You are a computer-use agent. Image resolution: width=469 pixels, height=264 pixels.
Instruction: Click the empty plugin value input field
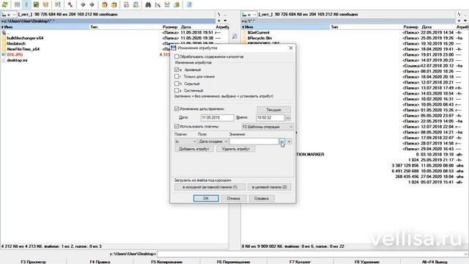coord(254,142)
